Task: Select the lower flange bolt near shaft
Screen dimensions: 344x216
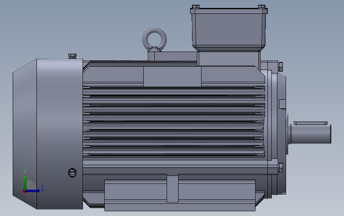Action: point(281,168)
